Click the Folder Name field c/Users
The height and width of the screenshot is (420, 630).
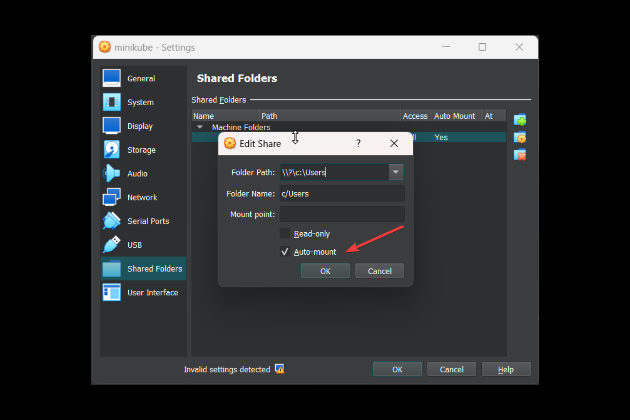tap(342, 194)
